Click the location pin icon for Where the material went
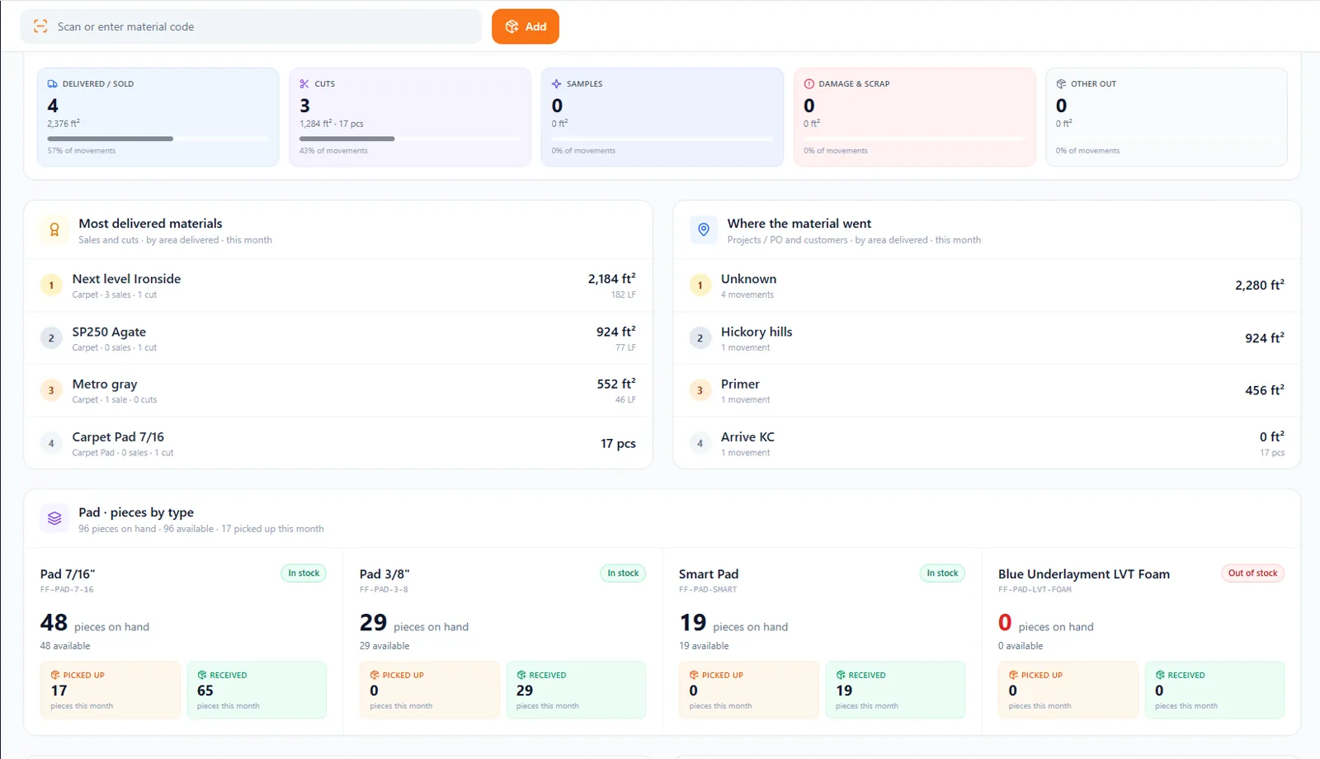Image resolution: width=1320 pixels, height=759 pixels. pyautogui.click(x=704, y=230)
